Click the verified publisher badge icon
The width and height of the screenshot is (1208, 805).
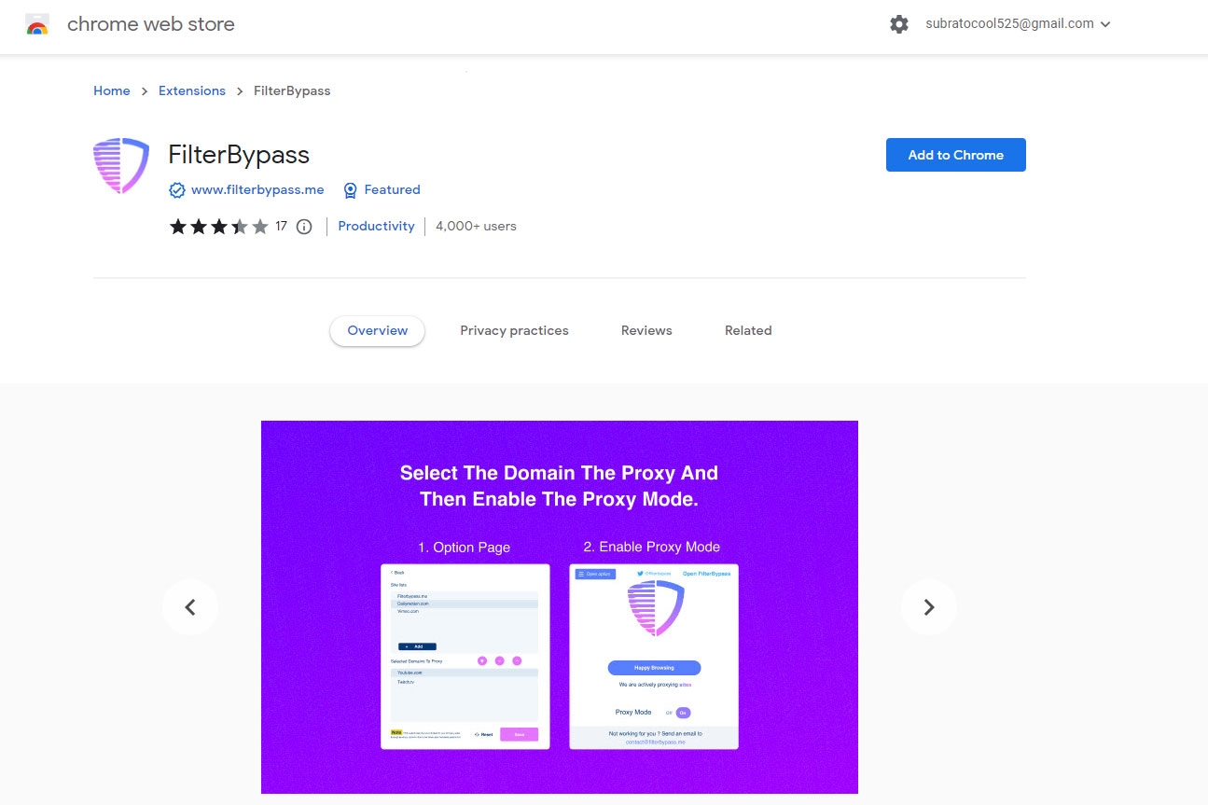[177, 190]
